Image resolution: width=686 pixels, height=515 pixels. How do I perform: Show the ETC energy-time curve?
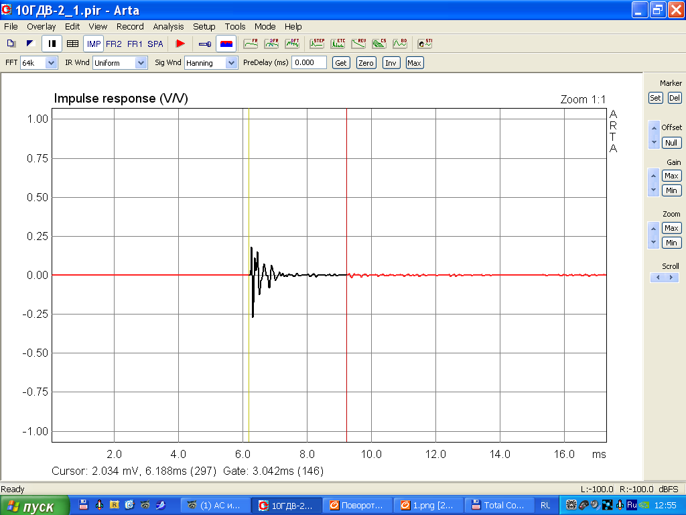coord(338,44)
